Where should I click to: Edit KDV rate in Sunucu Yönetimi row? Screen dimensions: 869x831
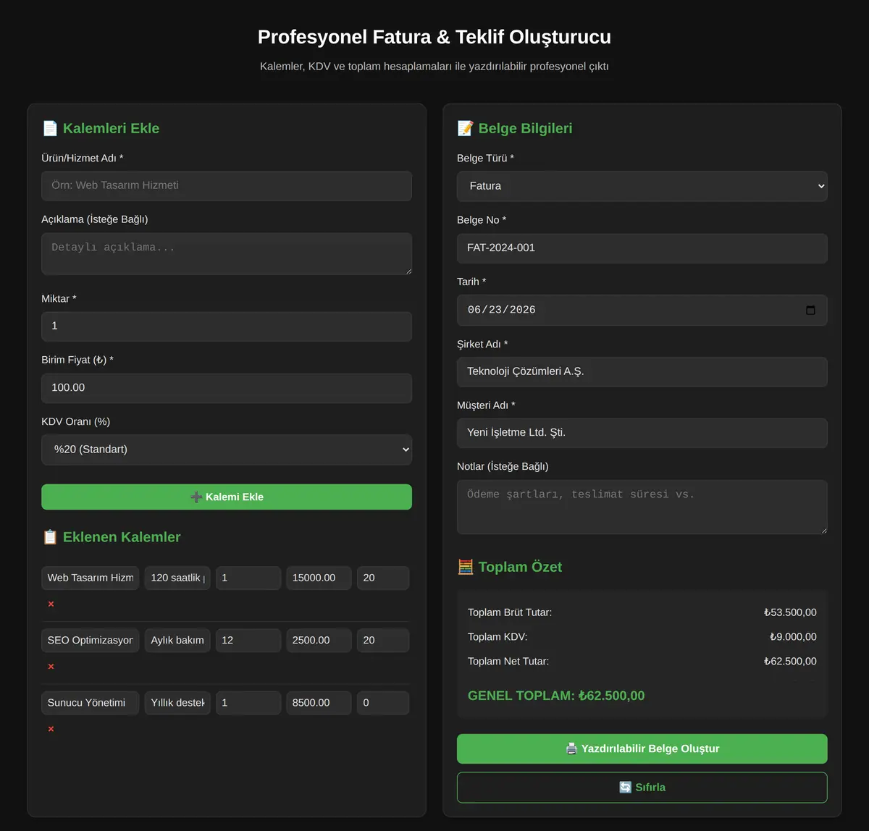click(x=383, y=703)
